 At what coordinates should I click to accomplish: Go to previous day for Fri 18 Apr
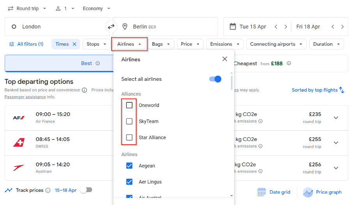coord(333,27)
